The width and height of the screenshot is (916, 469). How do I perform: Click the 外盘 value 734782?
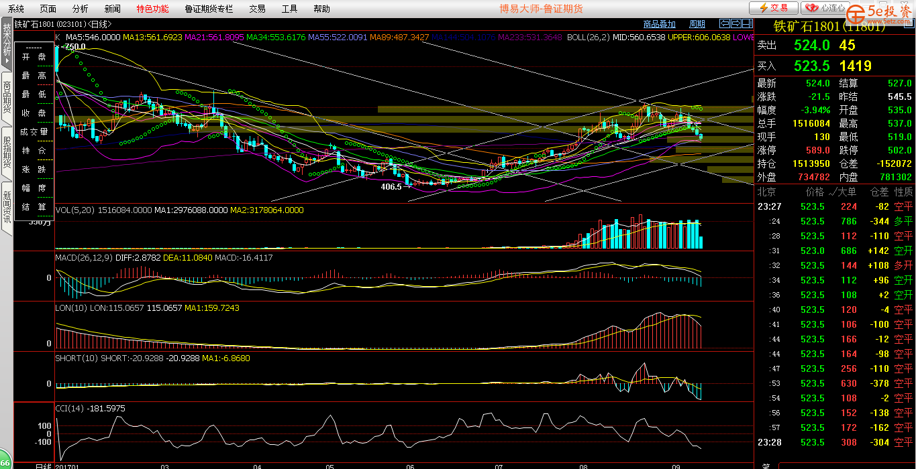[813, 177]
